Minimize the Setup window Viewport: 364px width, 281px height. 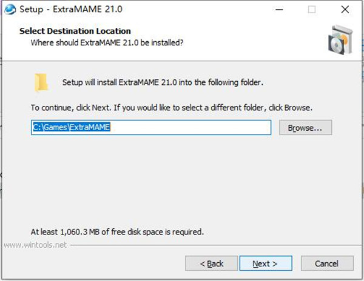[x=278, y=10]
